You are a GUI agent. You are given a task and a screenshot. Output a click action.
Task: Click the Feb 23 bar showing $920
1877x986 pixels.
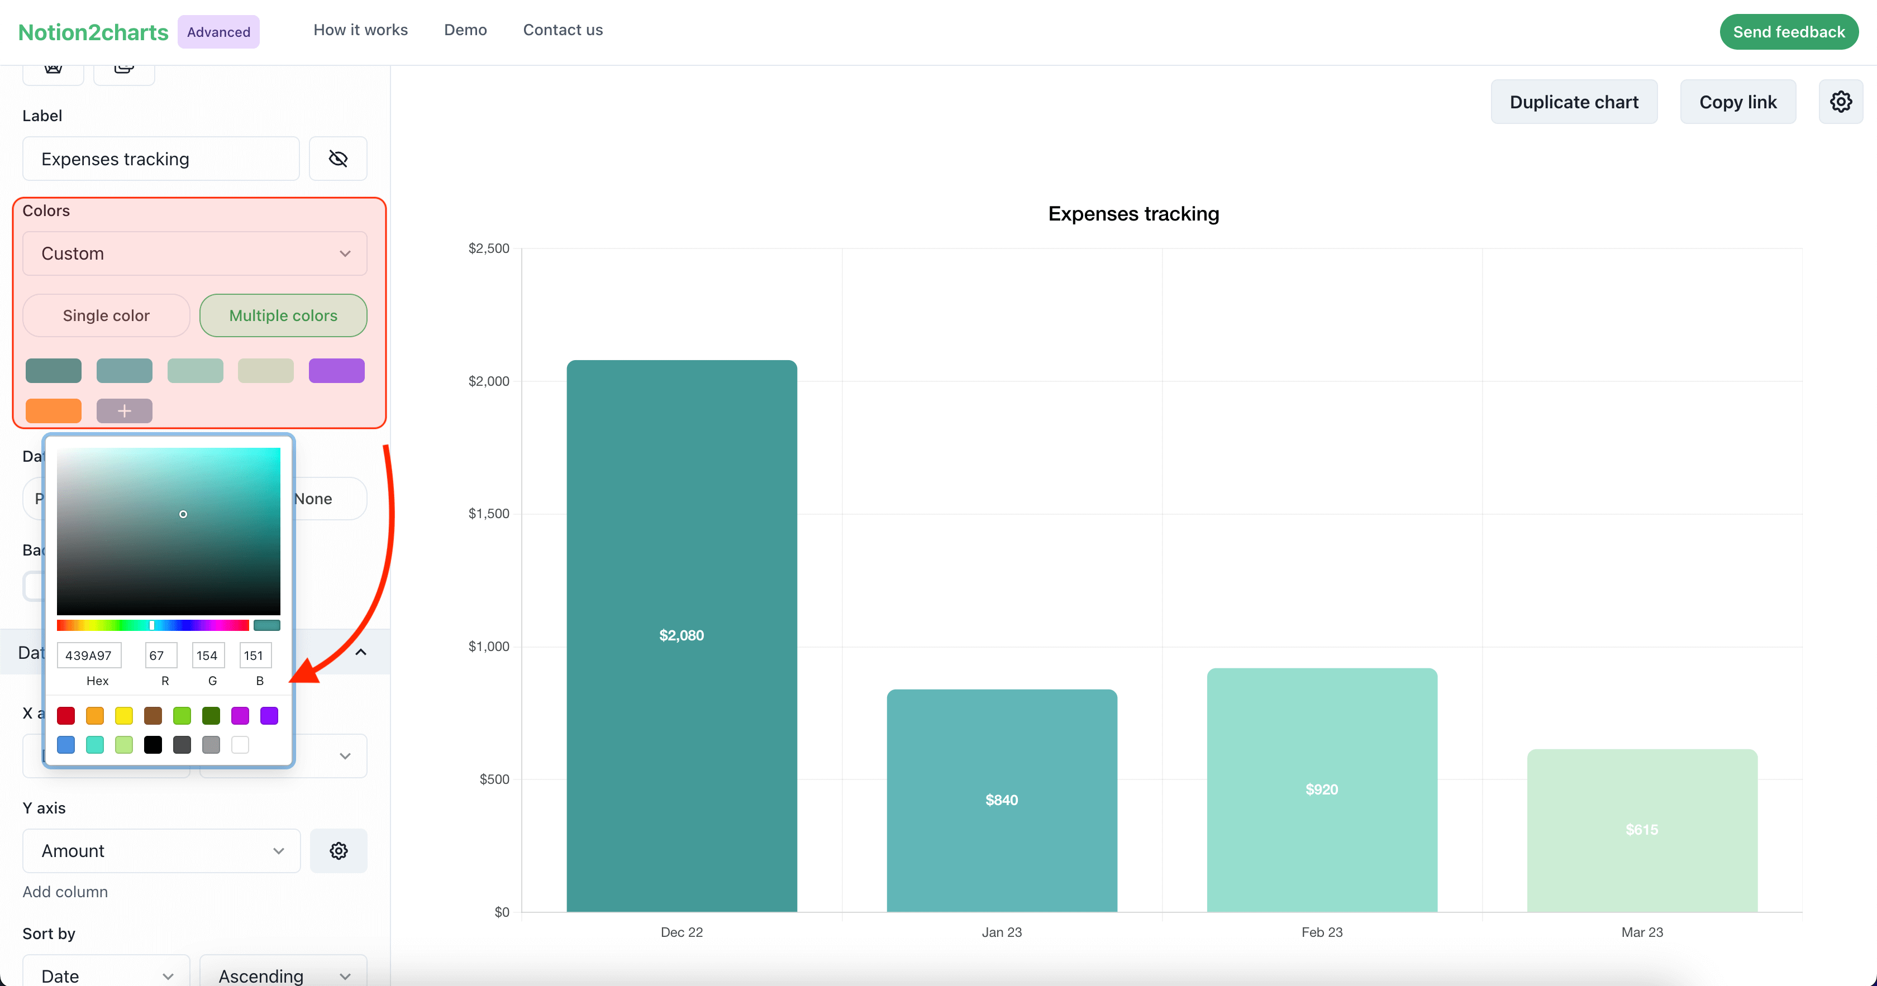(1322, 789)
